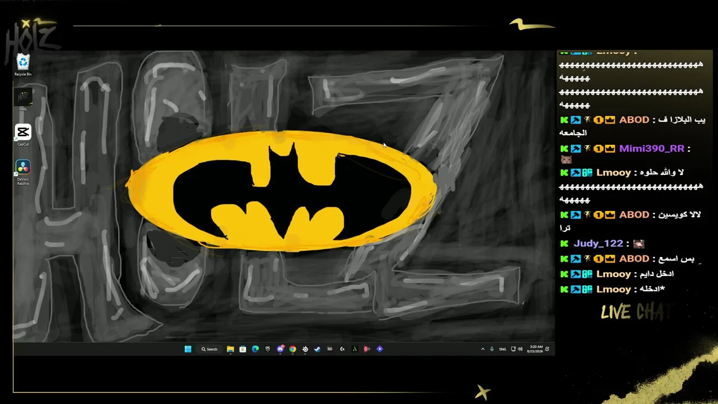Switch input language via ENG indicator
The height and width of the screenshot is (404, 718).
coord(503,349)
